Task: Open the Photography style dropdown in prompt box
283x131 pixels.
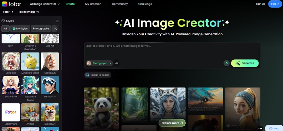Action: [x=99, y=63]
